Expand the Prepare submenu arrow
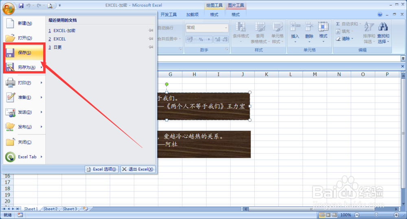Viewport: 407px width, 219px height. pyautogui.click(x=42, y=98)
